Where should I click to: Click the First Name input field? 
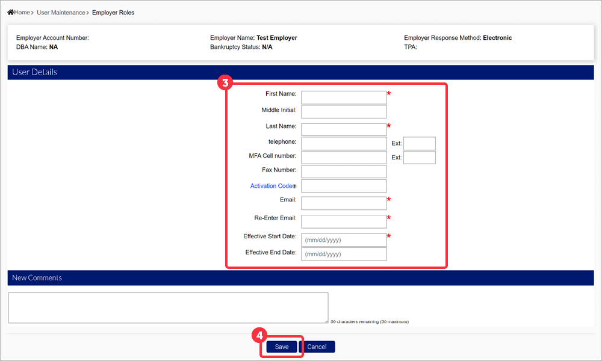(x=343, y=97)
